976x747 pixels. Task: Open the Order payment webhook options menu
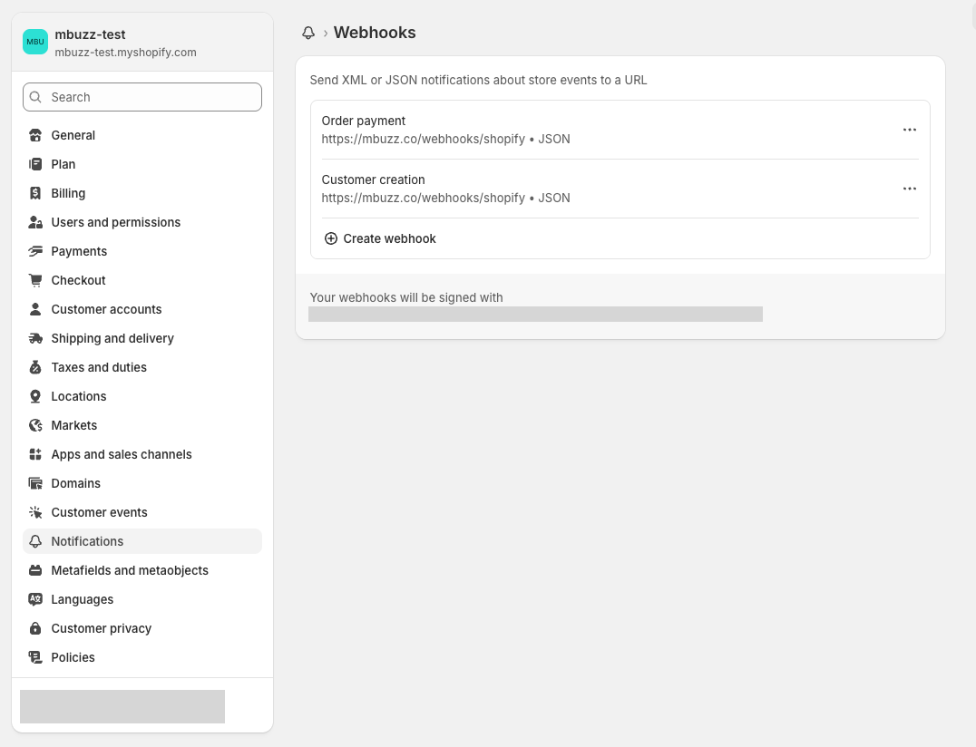910,130
